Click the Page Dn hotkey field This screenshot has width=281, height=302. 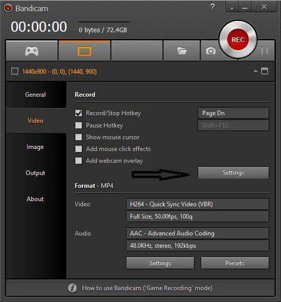[x=233, y=113]
